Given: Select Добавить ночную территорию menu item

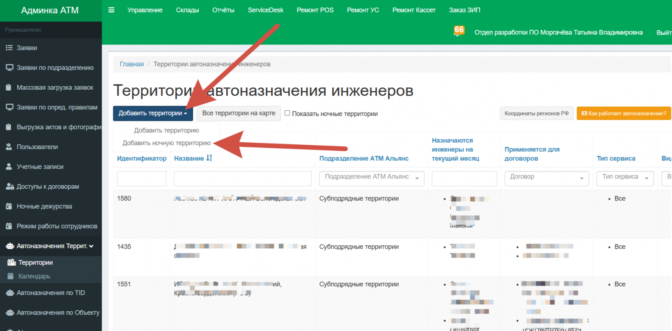Looking at the screenshot, I should pos(166,143).
